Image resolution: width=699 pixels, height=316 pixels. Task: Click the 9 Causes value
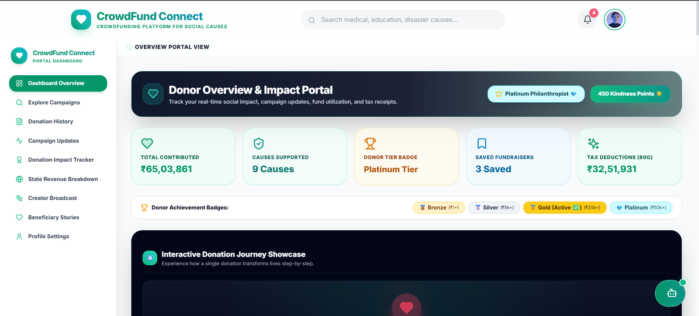pos(273,169)
